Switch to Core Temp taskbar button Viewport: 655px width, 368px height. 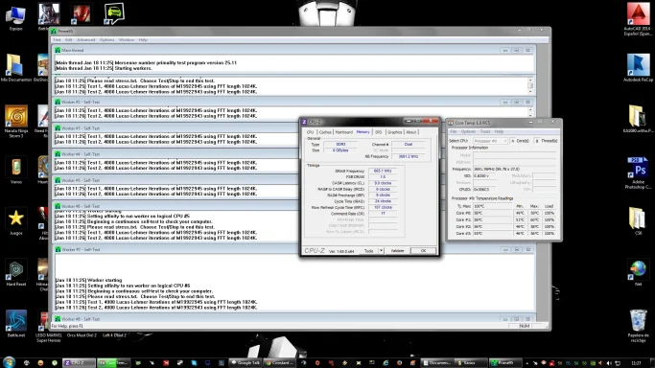[113, 362]
